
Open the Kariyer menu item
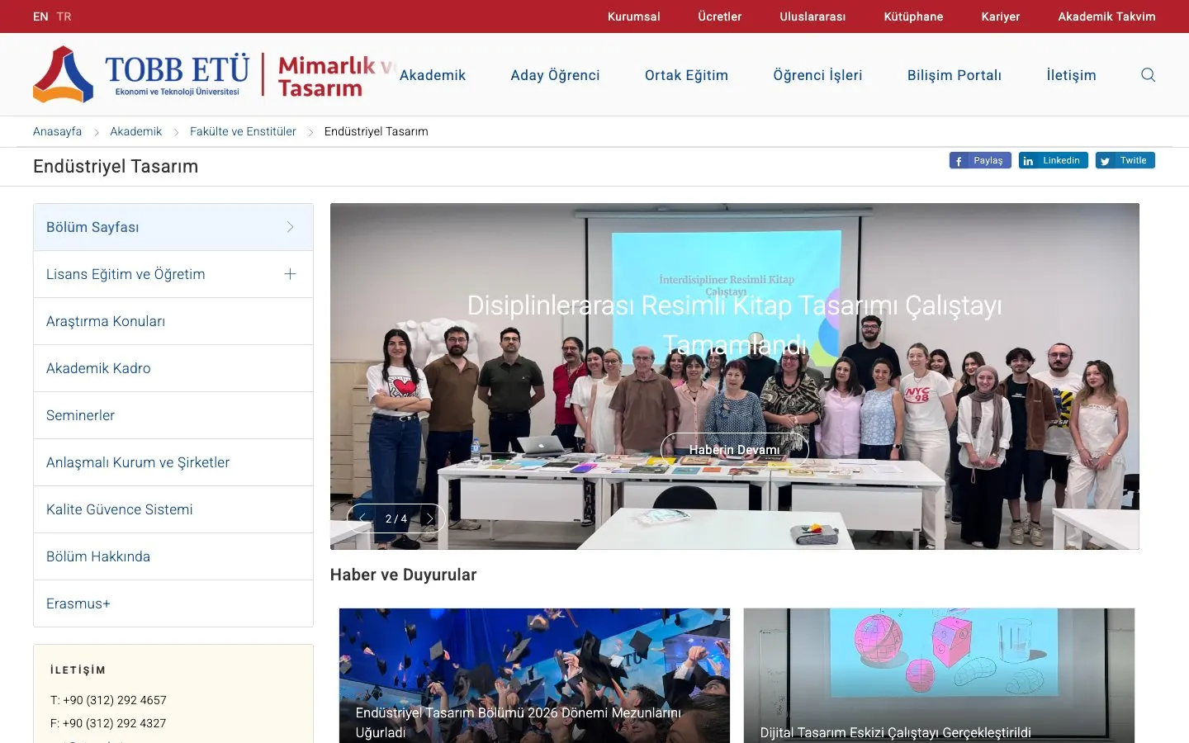click(x=1001, y=17)
